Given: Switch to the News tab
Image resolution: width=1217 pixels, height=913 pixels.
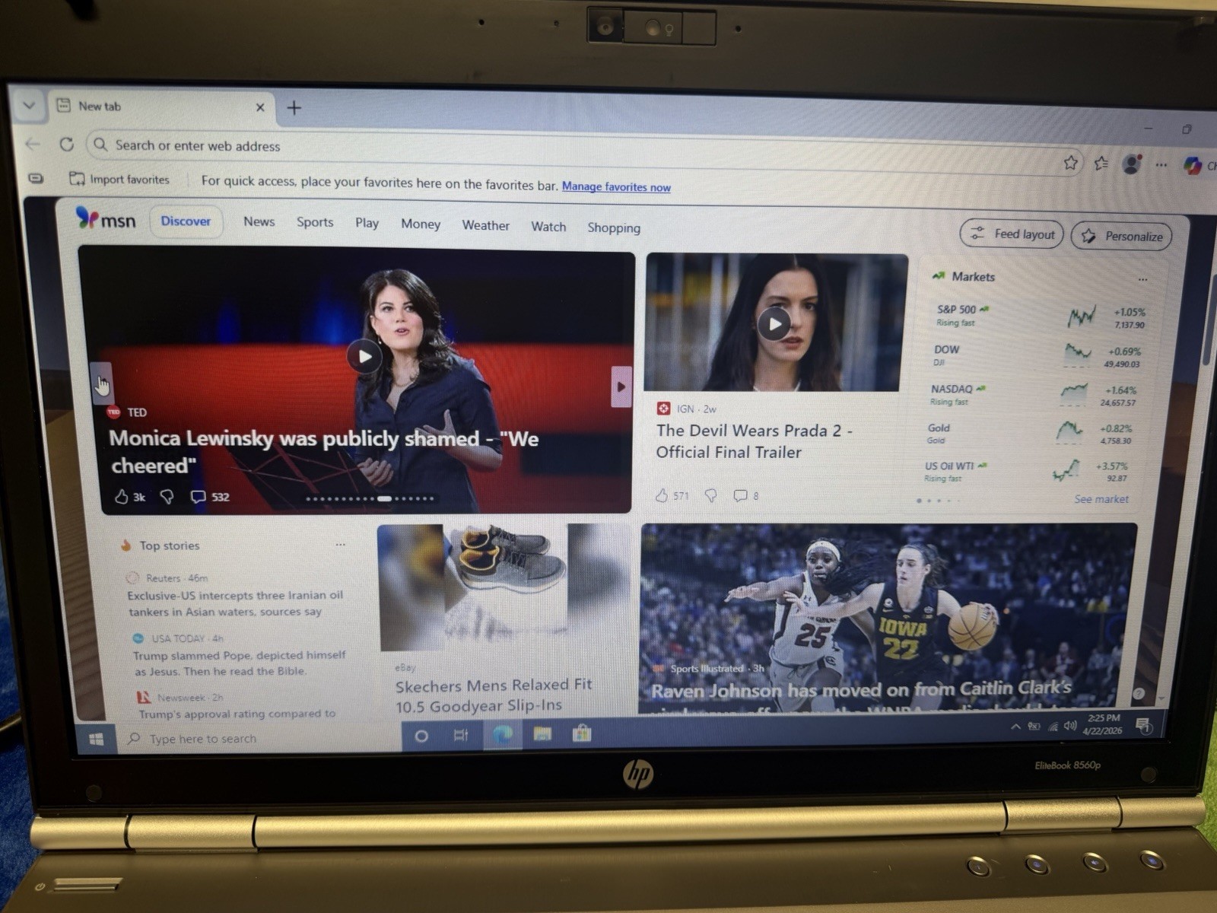Looking at the screenshot, I should pos(259,221).
